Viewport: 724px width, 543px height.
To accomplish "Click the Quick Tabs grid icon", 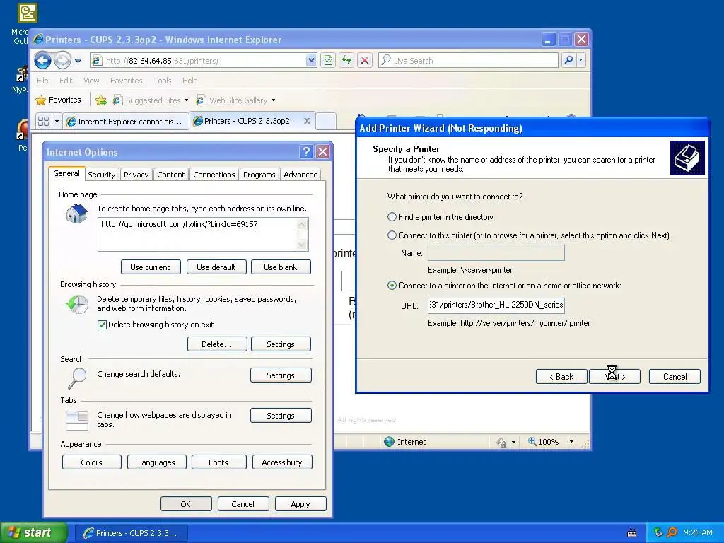I will coord(43,122).
